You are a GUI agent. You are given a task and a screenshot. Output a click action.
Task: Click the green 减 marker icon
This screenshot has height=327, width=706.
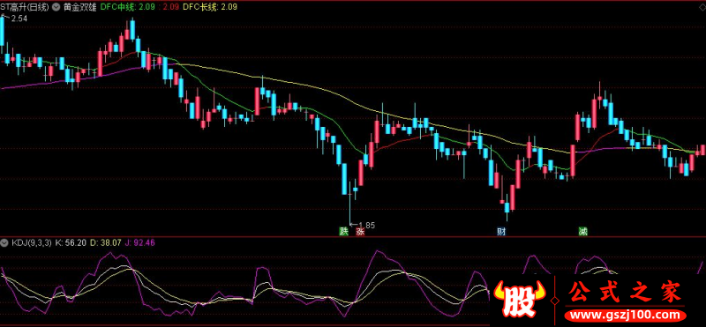click(583, 232)
